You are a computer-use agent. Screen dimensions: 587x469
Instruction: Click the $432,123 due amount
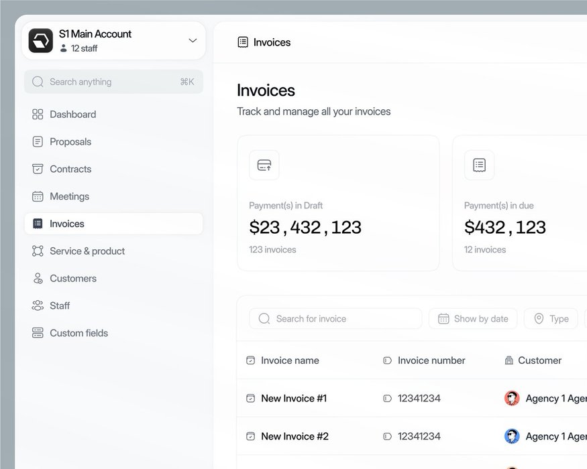tap(505, 227)
